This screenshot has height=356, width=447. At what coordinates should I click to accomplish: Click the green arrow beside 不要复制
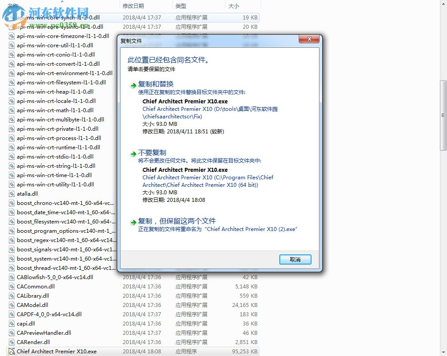[x=133, y=154]
